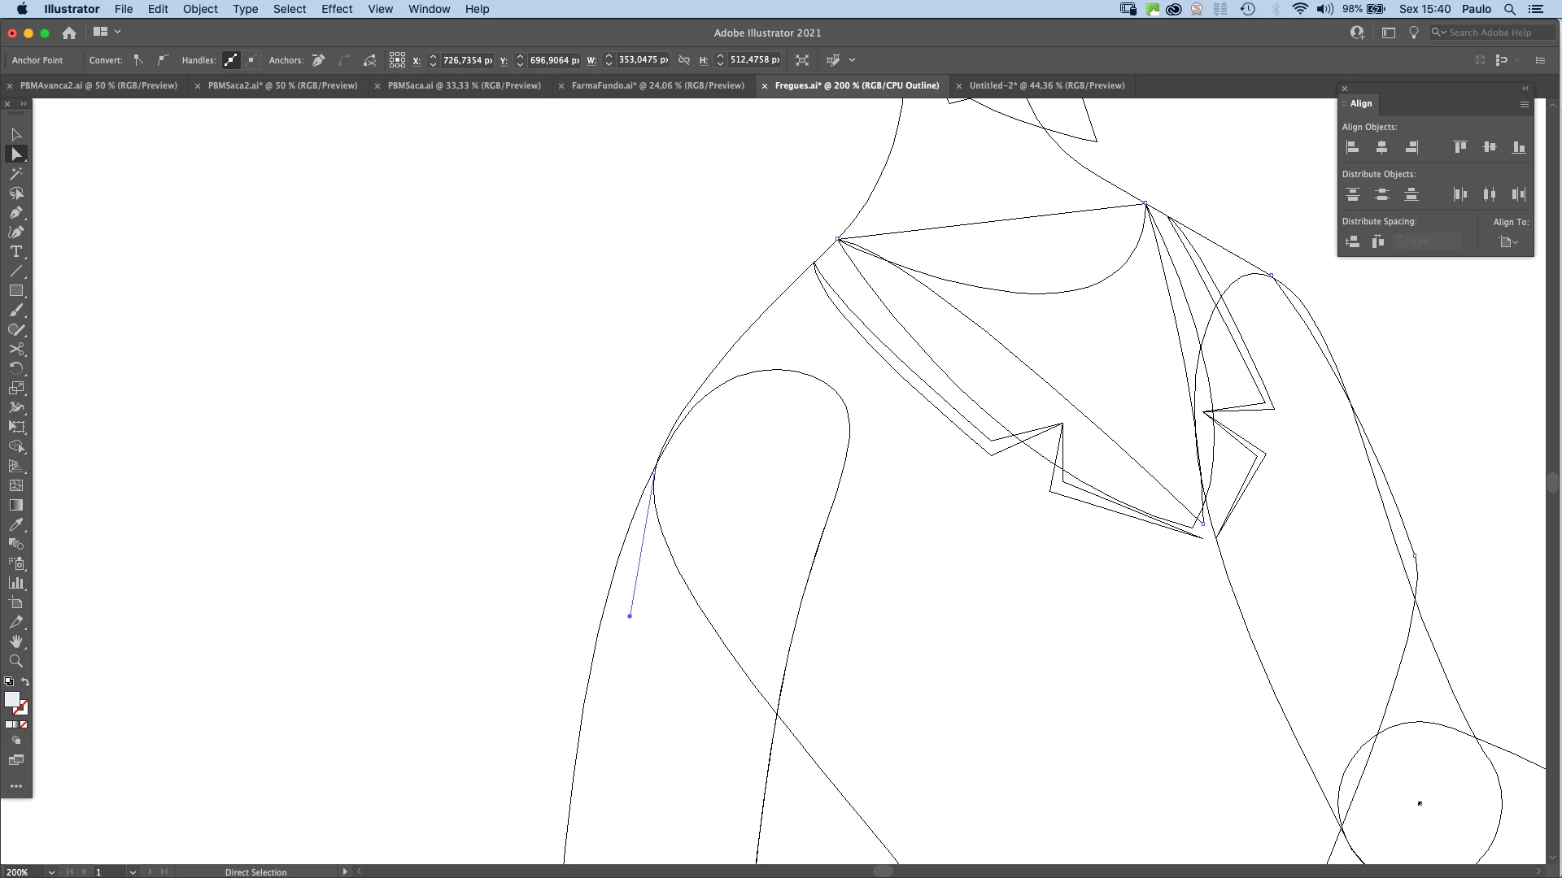Click Vertical Align Bottom icon
This screenshot has height=878, width=1562.
pyautogui.click(x=1518, y=148)
